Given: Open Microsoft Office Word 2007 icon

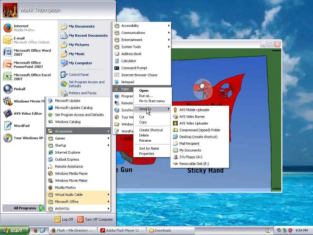Looking at the screenshot, I should [x=8, y=52].
